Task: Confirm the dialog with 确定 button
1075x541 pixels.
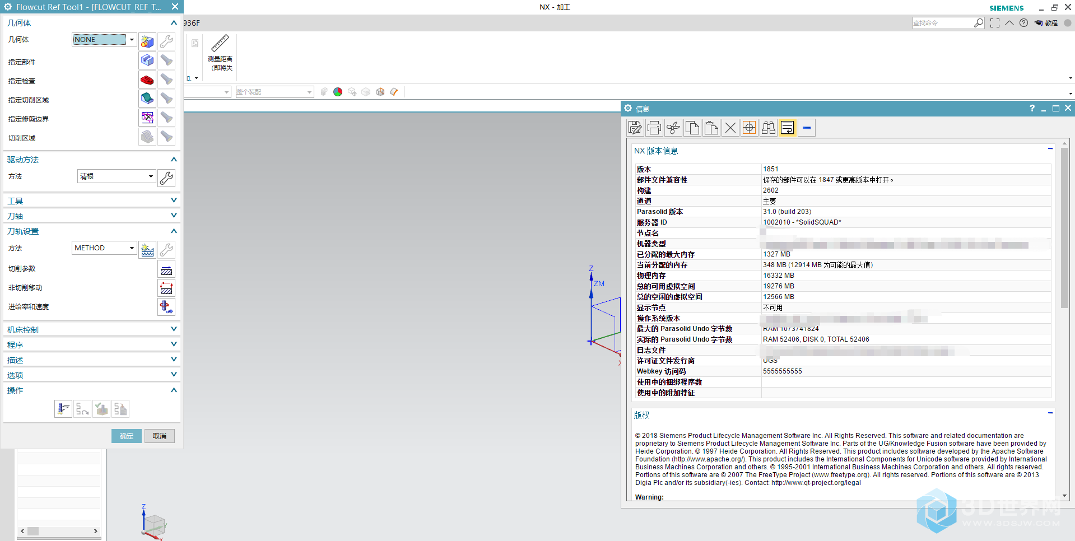Action: (127, 436)
